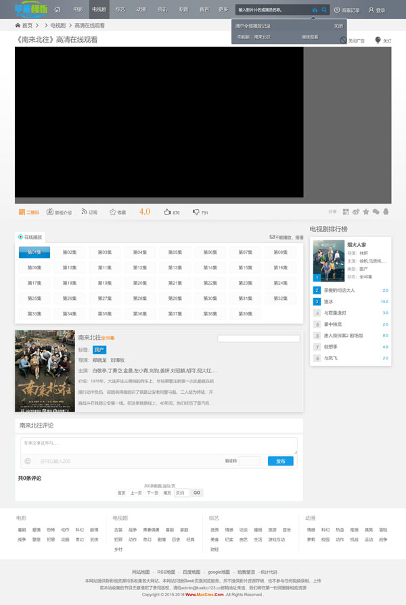The image size is (406, 605).
Task: Expand the 更多 menu in the navbar
Action: point(223,10)
